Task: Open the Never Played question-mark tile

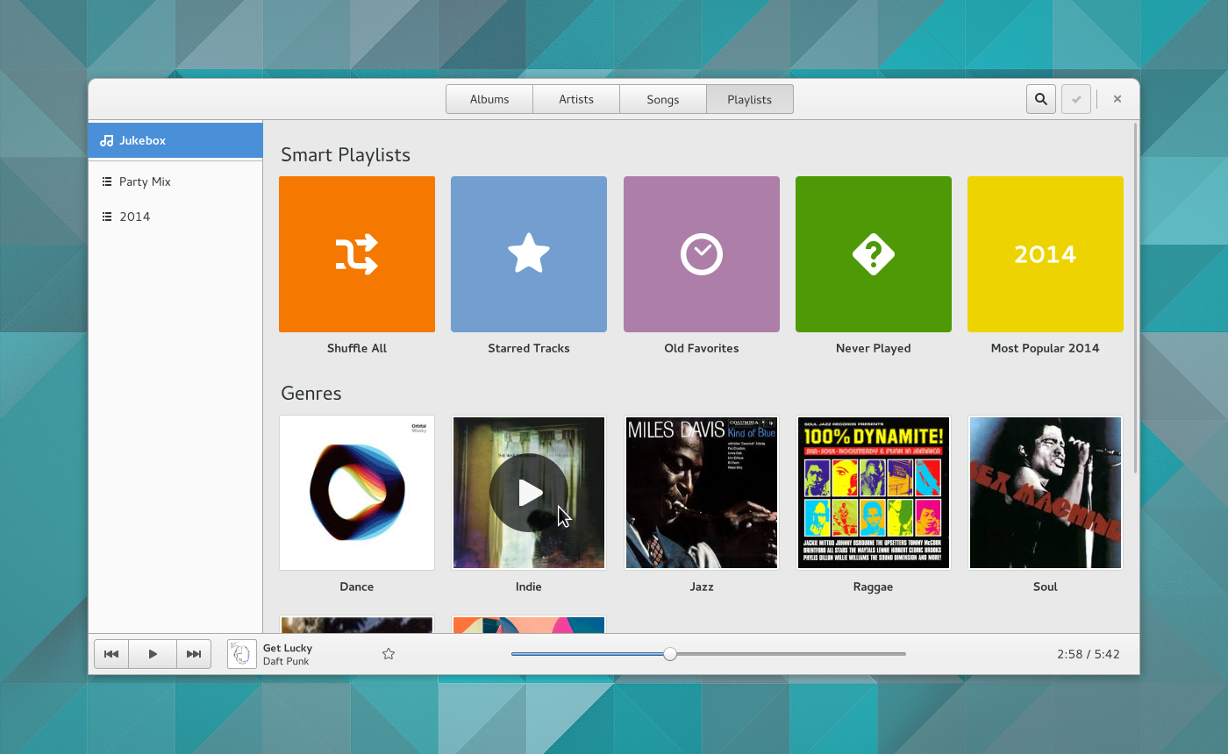Action: click(874, 254)
